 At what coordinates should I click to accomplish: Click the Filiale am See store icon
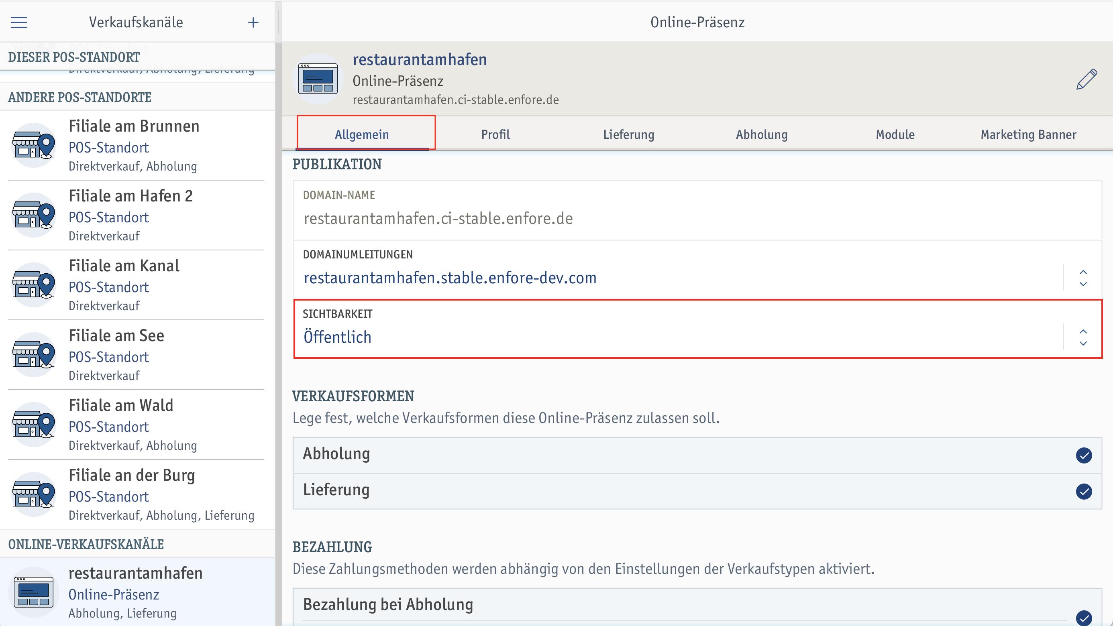click(34, 355)
